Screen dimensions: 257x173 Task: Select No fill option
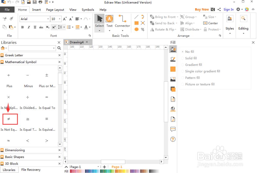pos(188,52)
